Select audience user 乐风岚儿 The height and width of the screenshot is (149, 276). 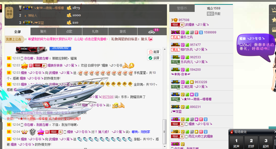(201, 60)
